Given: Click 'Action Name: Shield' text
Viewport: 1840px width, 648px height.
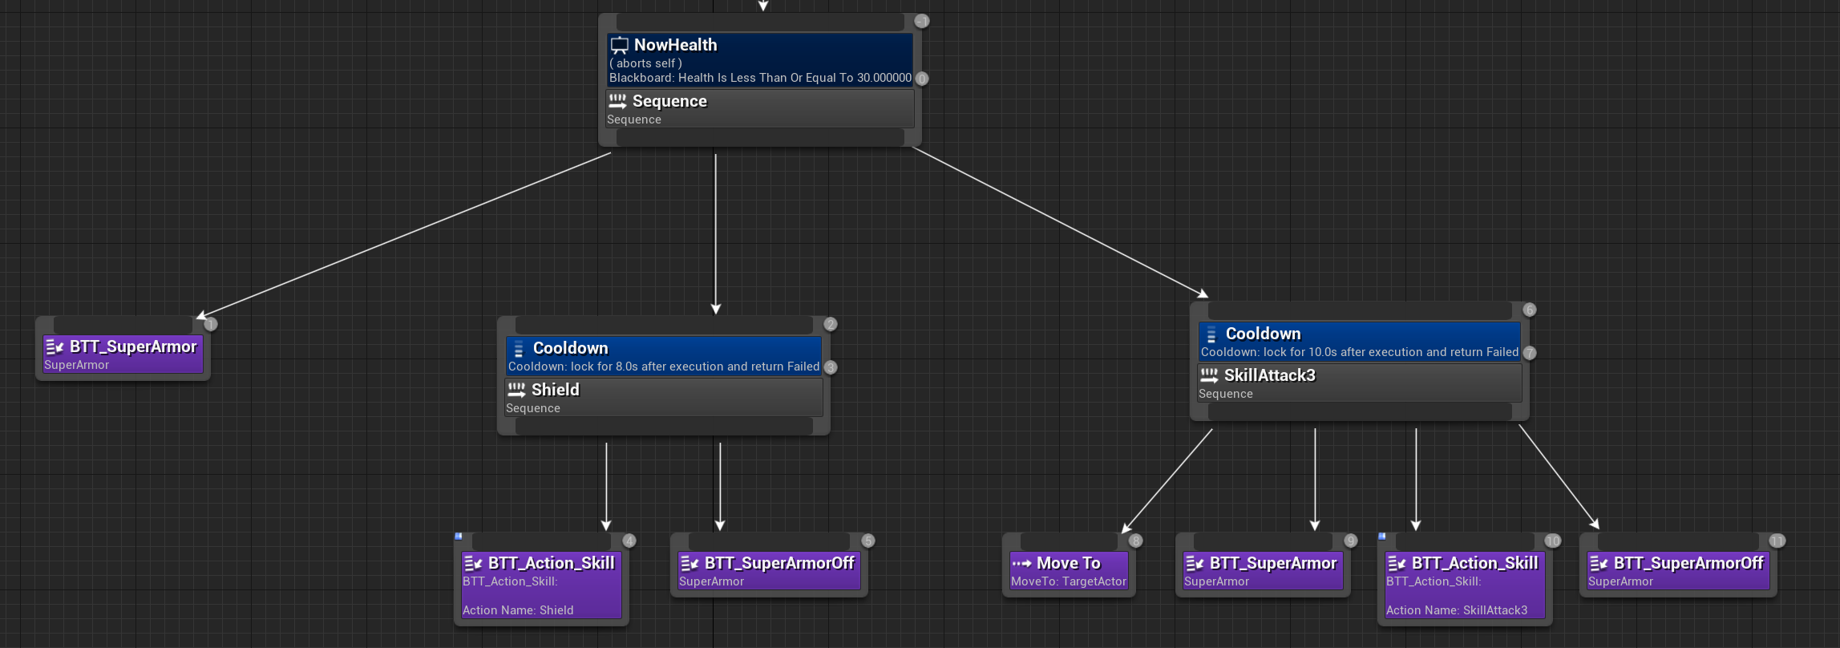Looking at the screenshot, I should 518,610.
